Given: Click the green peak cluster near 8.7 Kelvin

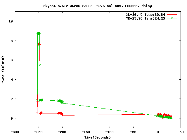Looking at the screenshot, I should (39, 34).
